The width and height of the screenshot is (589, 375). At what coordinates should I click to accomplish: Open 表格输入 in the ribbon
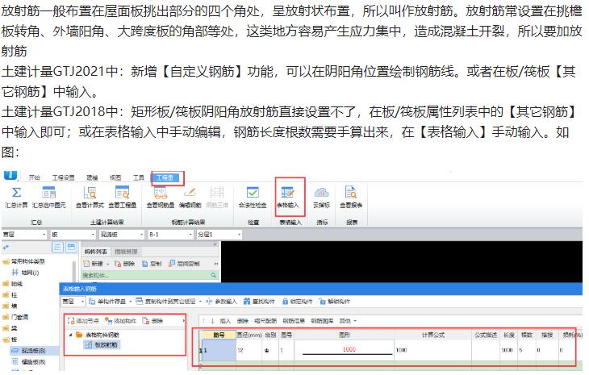point(288,197)
